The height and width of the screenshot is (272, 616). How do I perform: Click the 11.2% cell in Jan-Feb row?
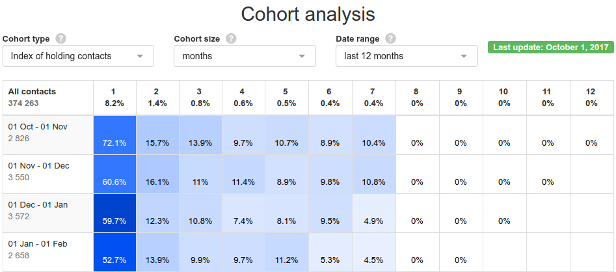(287, 252)
